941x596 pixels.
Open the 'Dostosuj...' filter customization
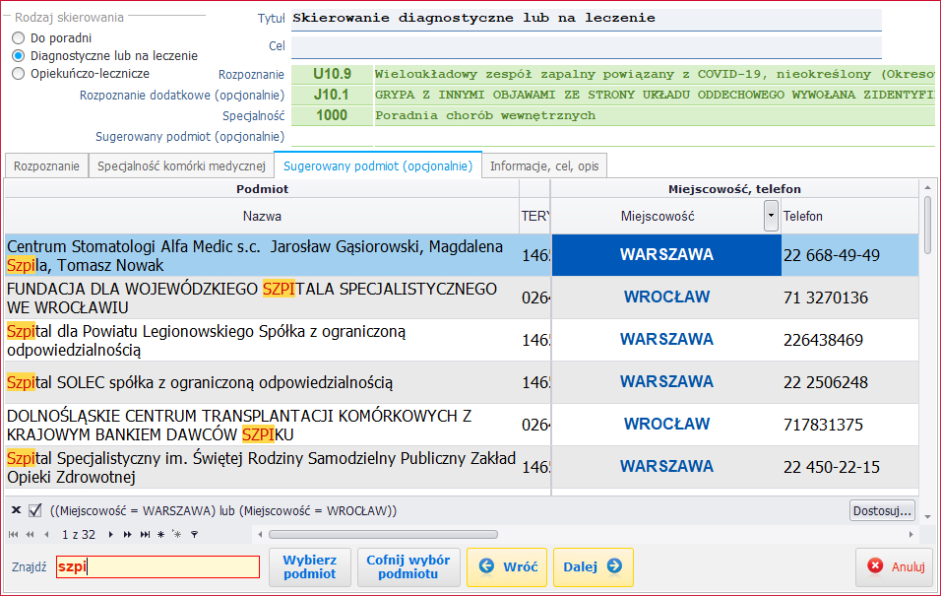[x=882, y=510]
